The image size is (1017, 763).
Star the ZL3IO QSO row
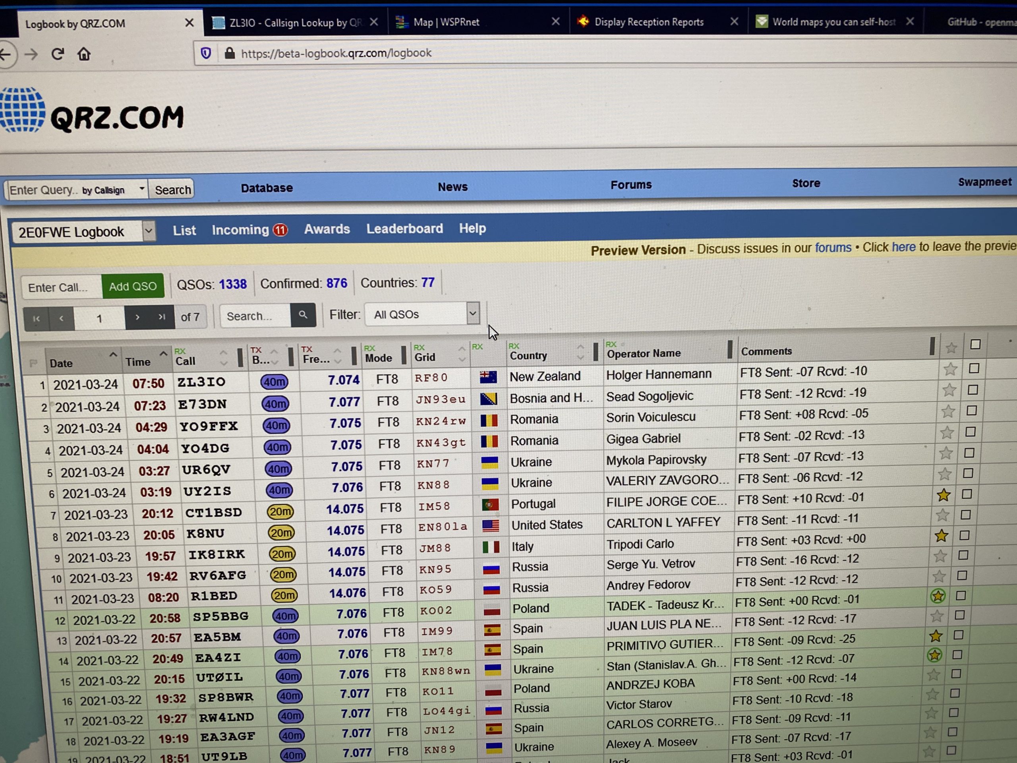click(x=950, y=369)
